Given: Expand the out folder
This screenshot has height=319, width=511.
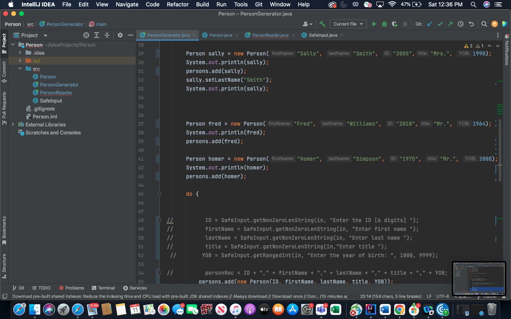Looking at the screenshot, I should [20, 61].
